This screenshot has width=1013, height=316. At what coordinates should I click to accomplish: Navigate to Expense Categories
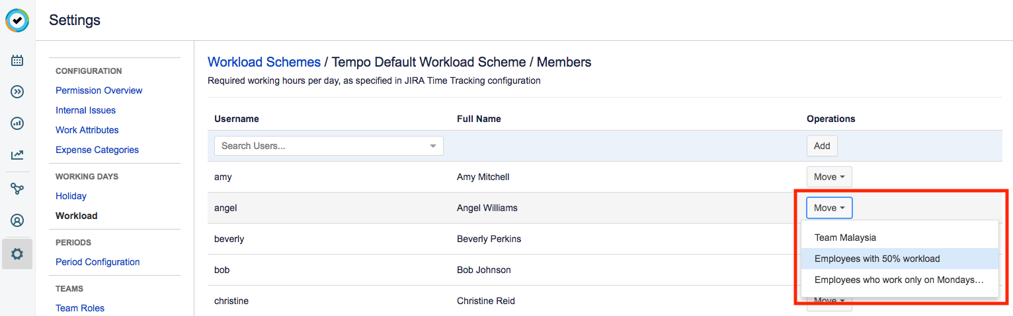coord(97,150)
